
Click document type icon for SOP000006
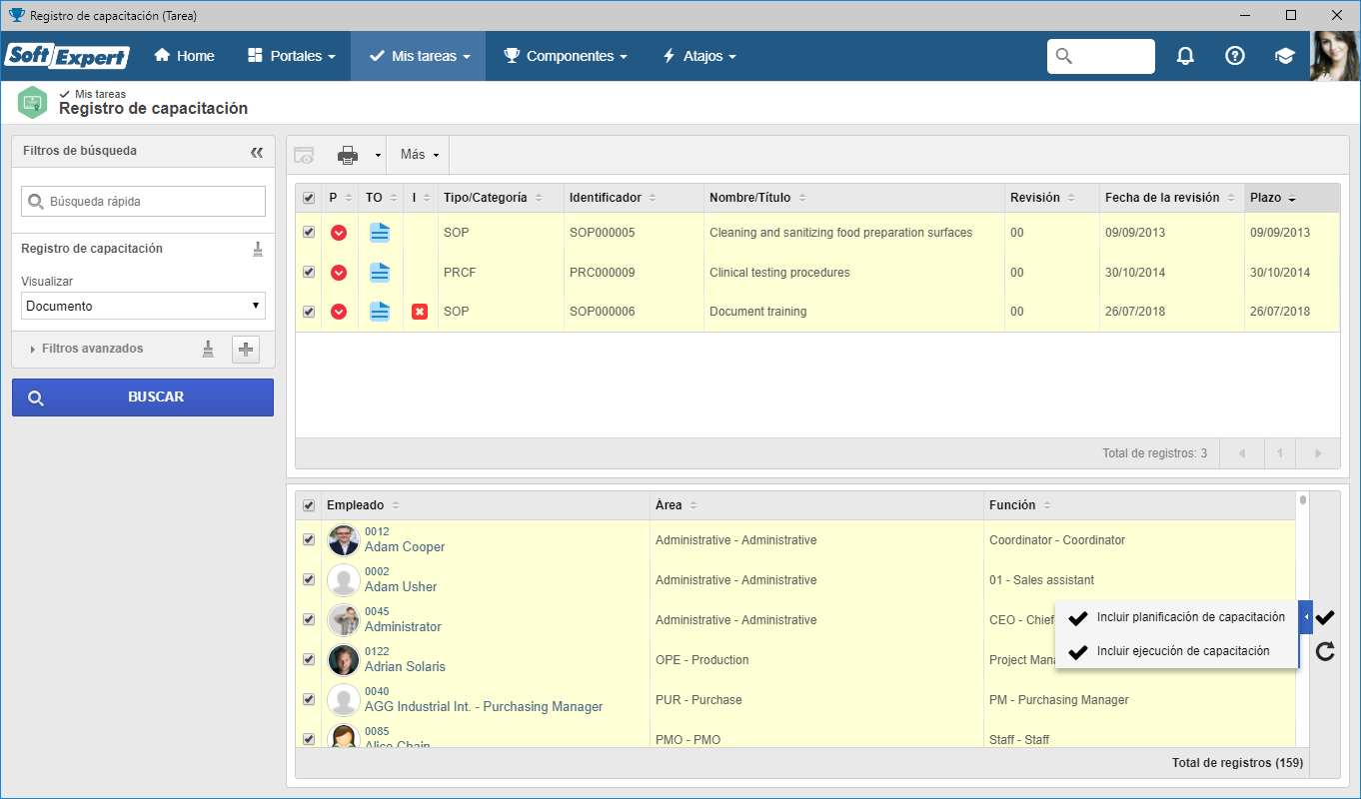pos(380,312)
